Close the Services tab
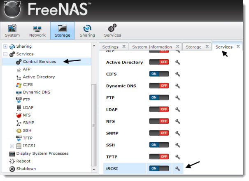 click(238, 46)
